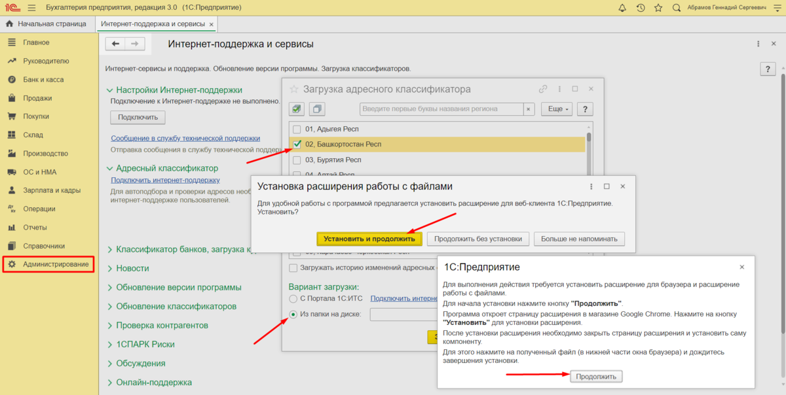
Task: Click uncheck-all regions icon in classifier window
Action: click(x=317, y=109)
